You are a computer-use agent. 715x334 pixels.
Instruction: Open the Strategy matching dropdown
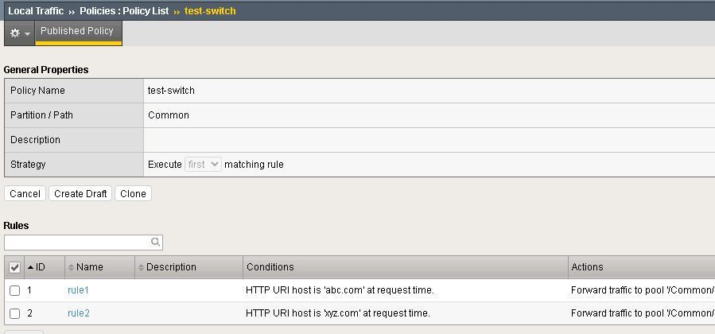click(203, 165)
